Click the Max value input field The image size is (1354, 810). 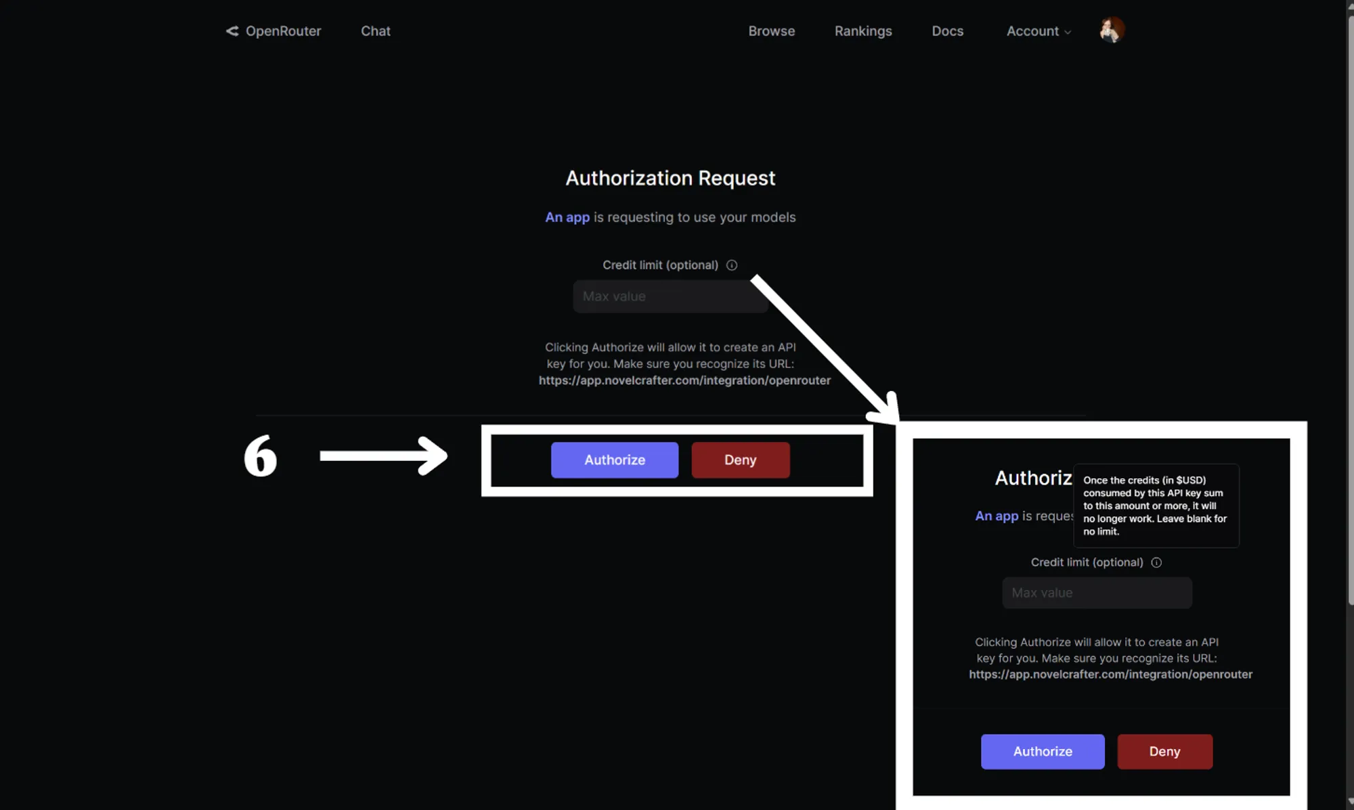[x=670, y=296]
